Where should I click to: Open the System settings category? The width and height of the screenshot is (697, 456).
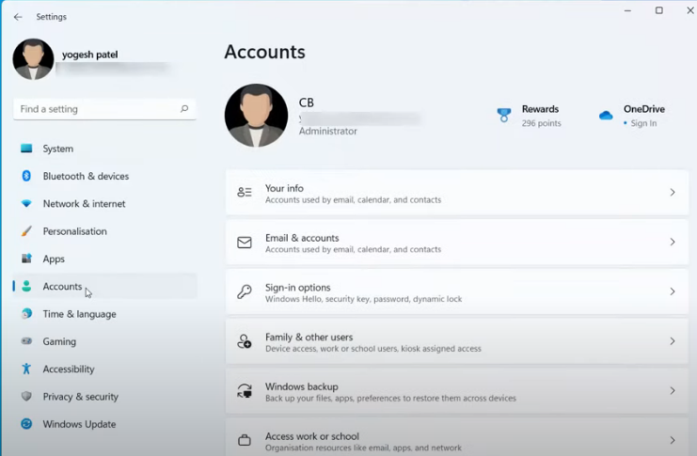tap(57, 149)
